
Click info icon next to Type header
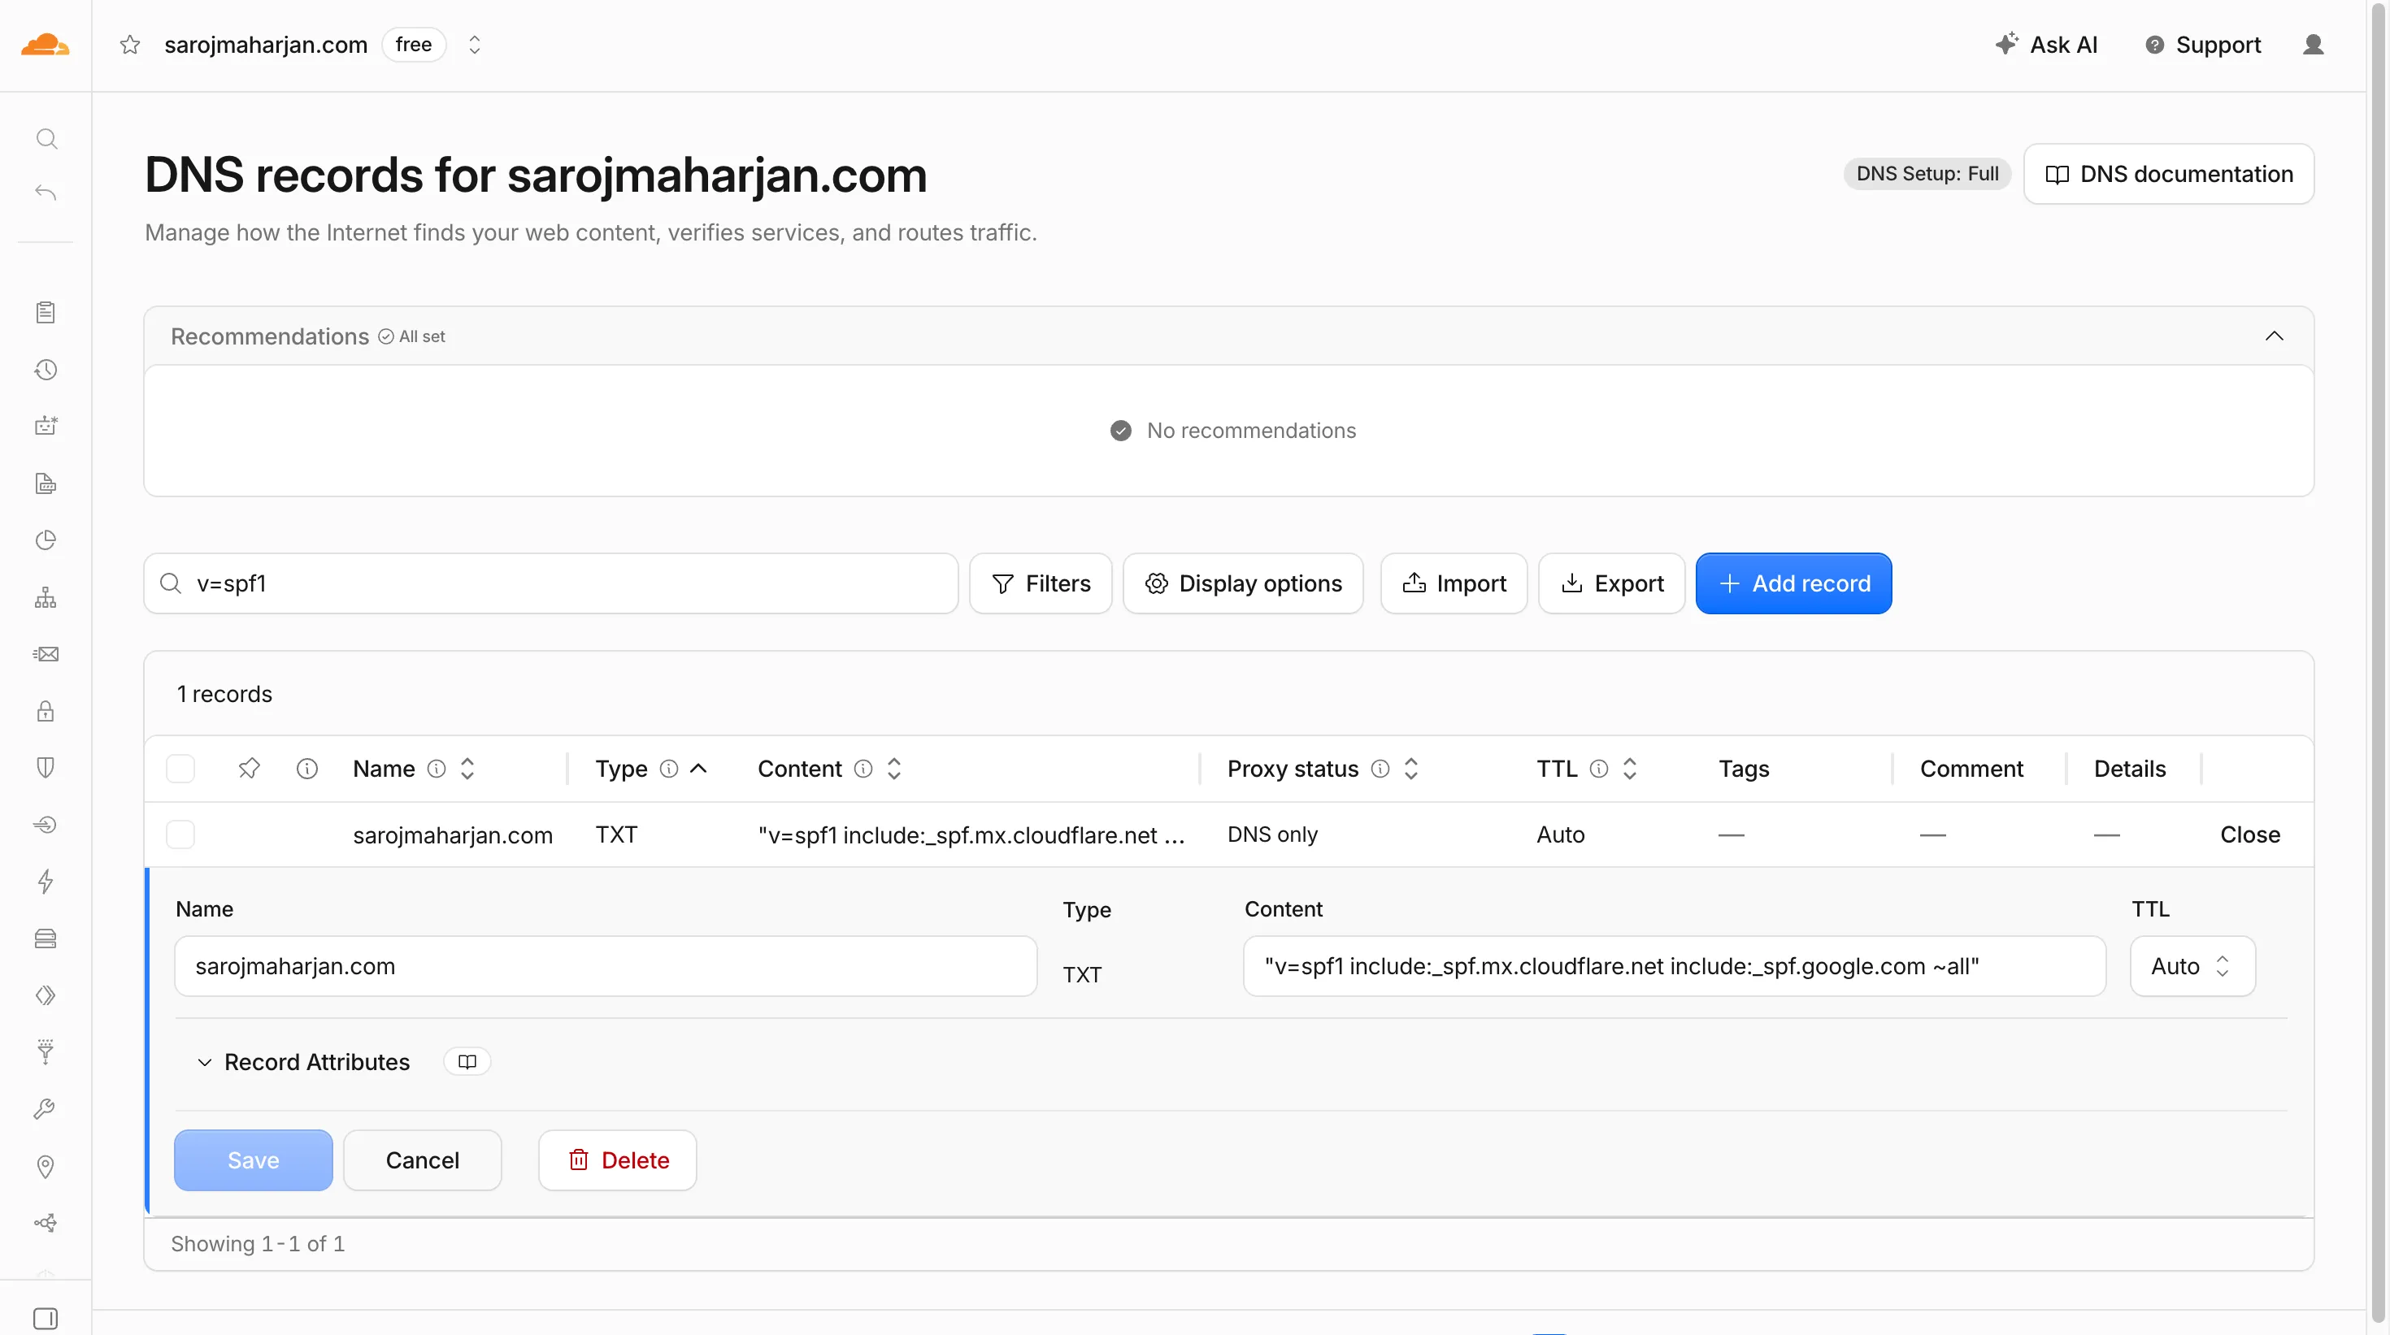point(669,769)
